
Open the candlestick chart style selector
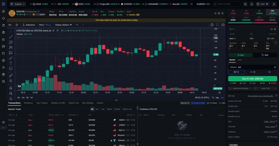(17, 25)
